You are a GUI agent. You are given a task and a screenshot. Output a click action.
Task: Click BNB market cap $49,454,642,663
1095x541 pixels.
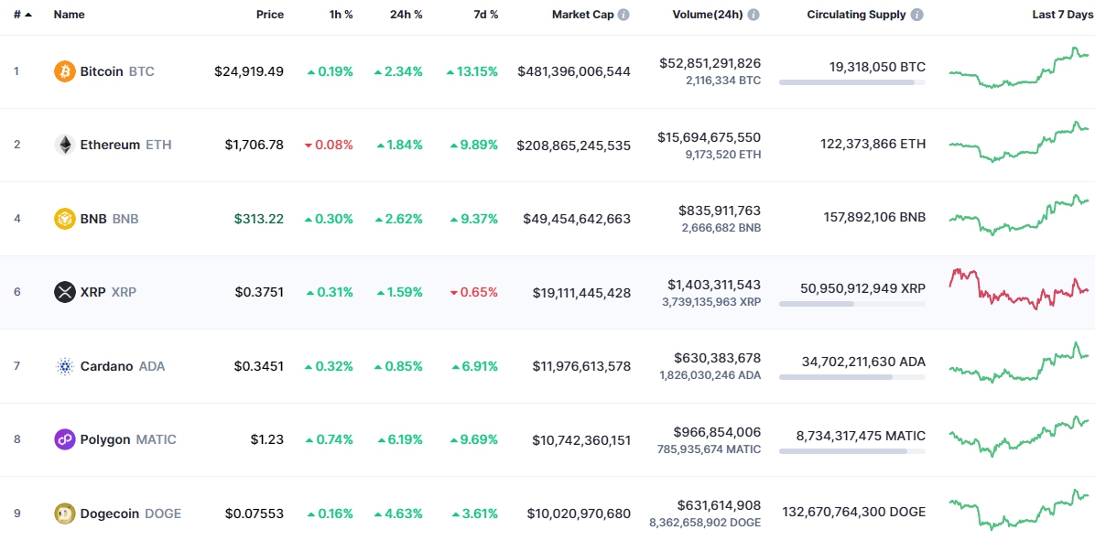(577, 219)
